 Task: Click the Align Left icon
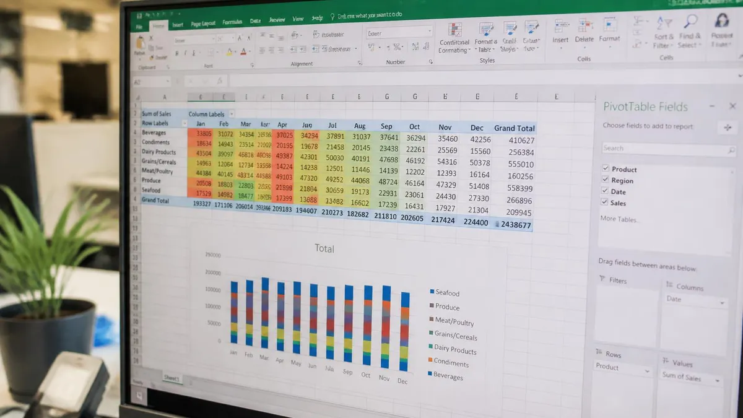pos(262,50)
